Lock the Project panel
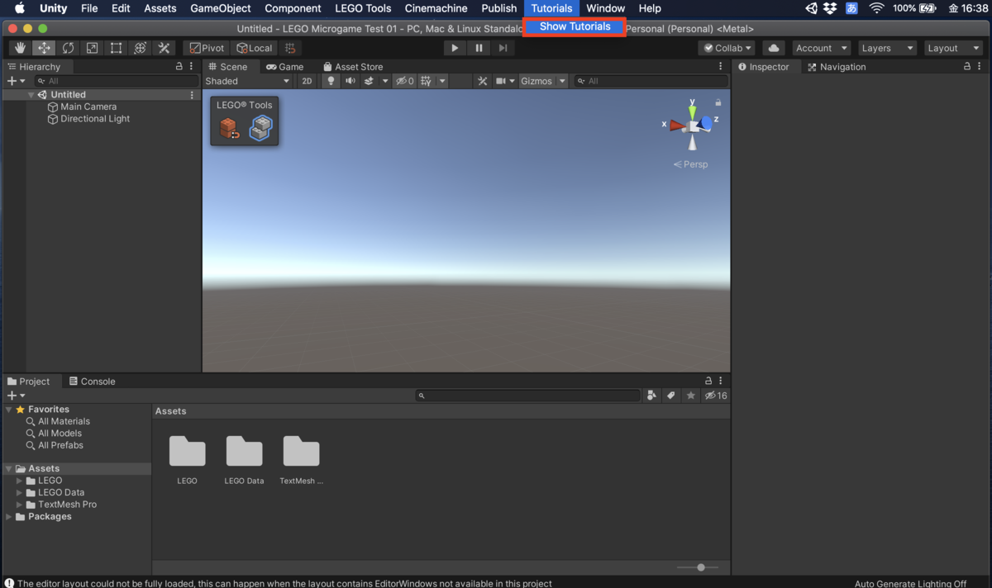The height and width of the screenshot is (588, 992). (x=708, y=381)
